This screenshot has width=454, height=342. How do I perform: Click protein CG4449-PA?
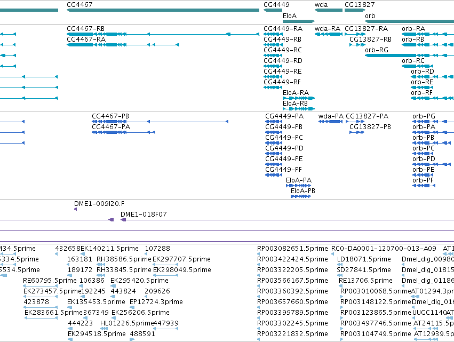pos(274,122)
